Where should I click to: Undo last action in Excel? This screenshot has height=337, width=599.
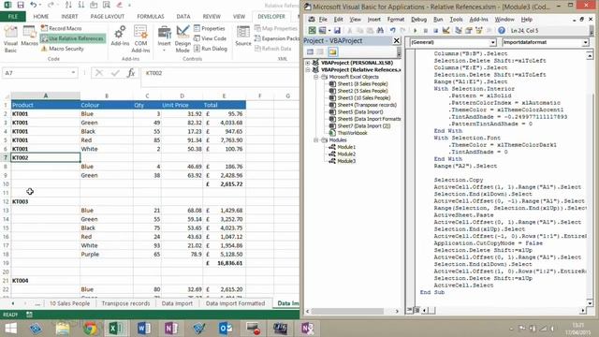(x=34, y=5)
